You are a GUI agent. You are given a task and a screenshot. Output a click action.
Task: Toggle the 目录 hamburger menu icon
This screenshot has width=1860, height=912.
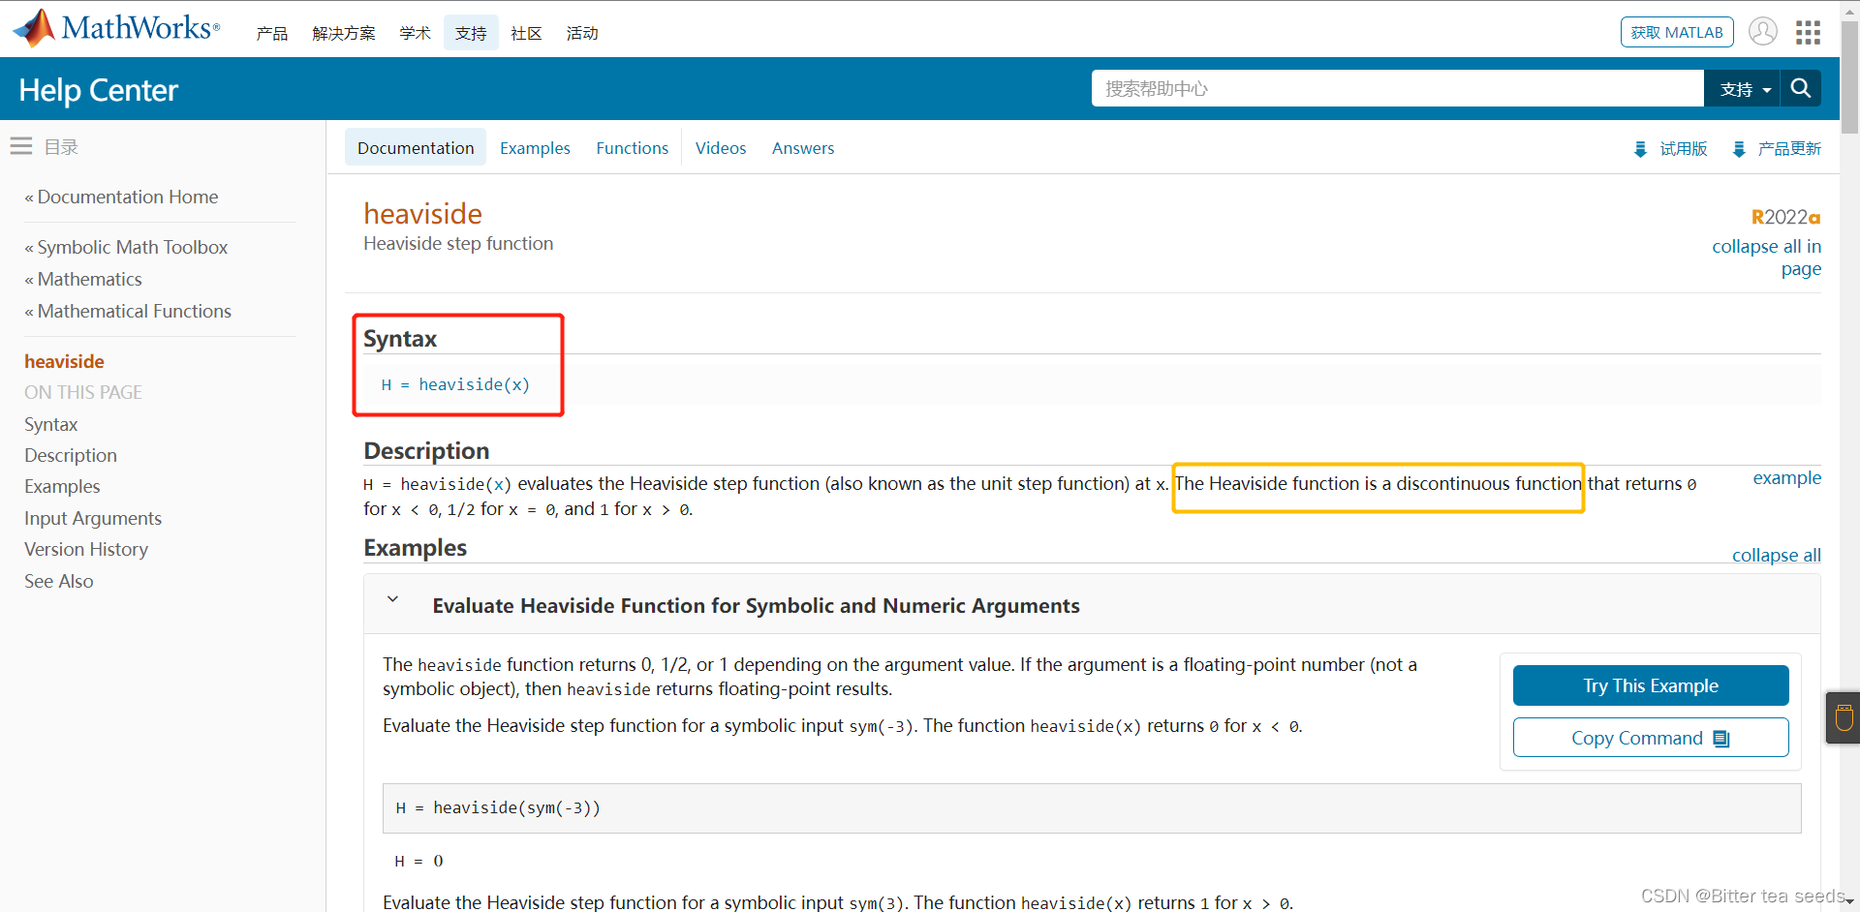point(21,146)
